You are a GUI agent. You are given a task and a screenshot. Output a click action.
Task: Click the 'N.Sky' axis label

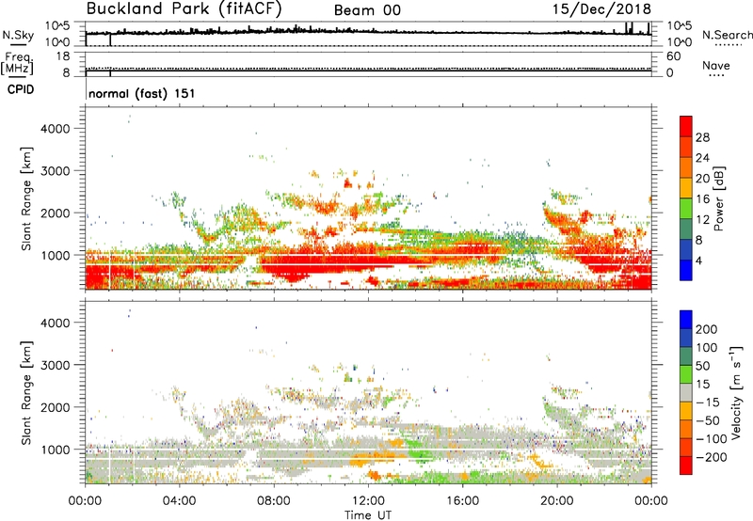[18, 35]
